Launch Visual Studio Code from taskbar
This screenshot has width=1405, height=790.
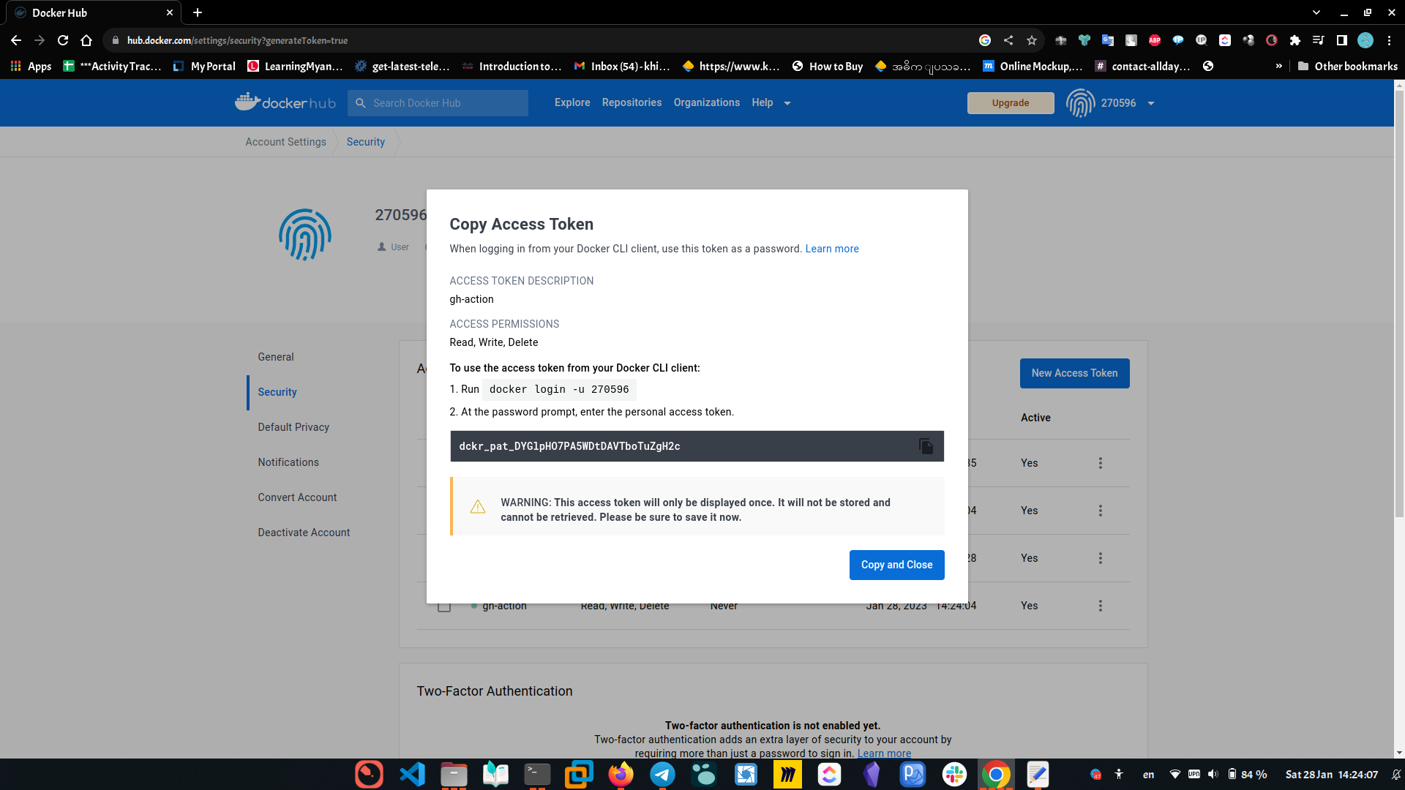pos(412,774)
